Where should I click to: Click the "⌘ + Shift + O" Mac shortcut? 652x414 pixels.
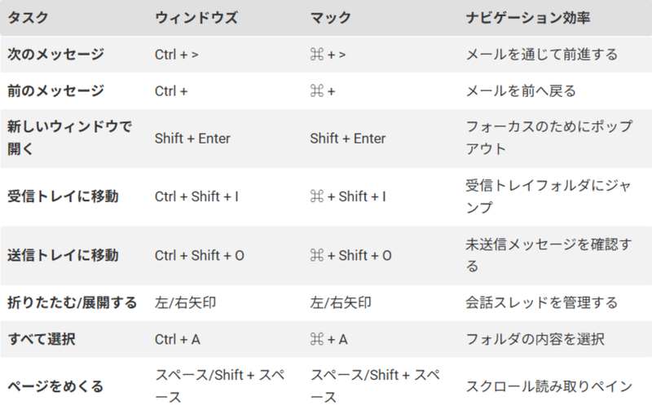(x=350, y=256)
